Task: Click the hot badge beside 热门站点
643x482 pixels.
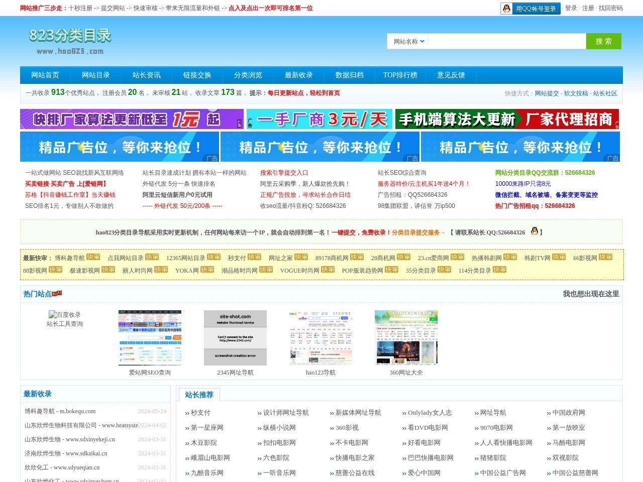Action: (57, 293)
